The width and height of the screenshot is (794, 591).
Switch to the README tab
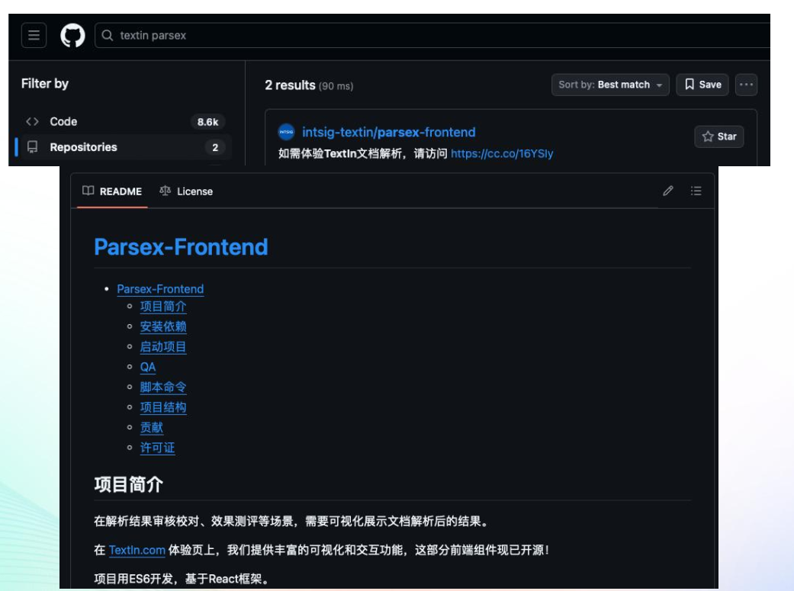(112, 191)
